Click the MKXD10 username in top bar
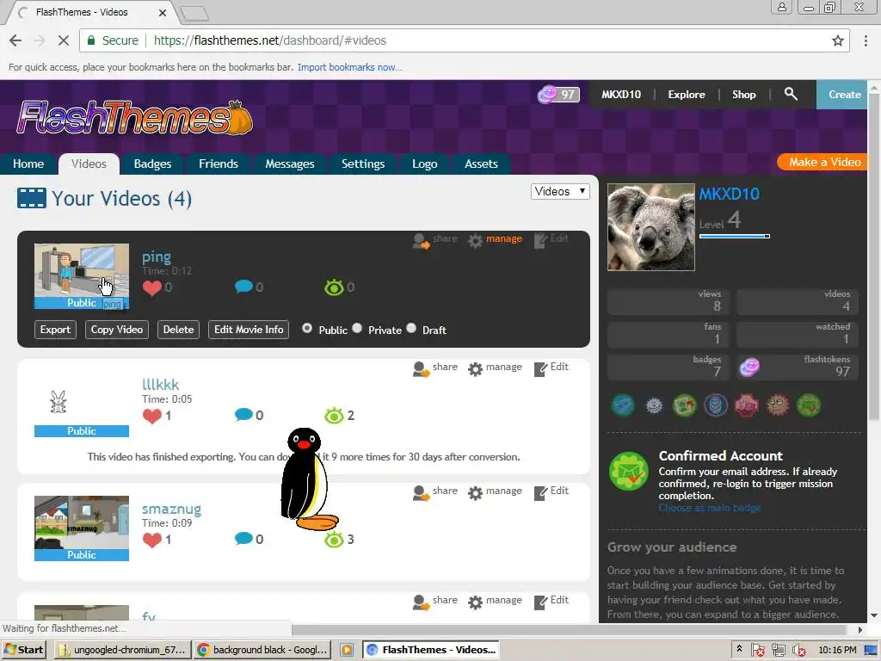This screenshot has width=881, height=661. click(x=621, y=95)
